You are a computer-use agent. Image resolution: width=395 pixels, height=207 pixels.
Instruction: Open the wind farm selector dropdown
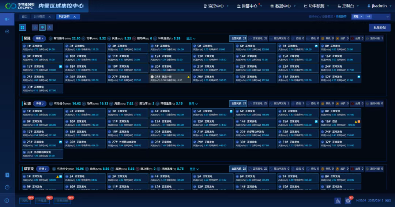point(387,16)
